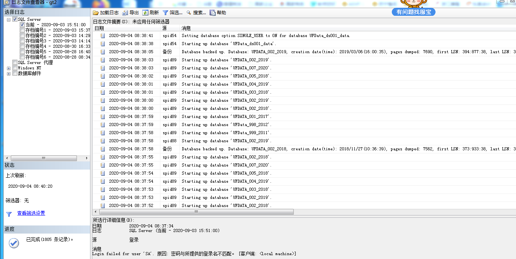Click the row icon for 08:38:00 UFDATA_002_2018 entry
The height and width of the screenshot is (259, 516).
point(103,108)
